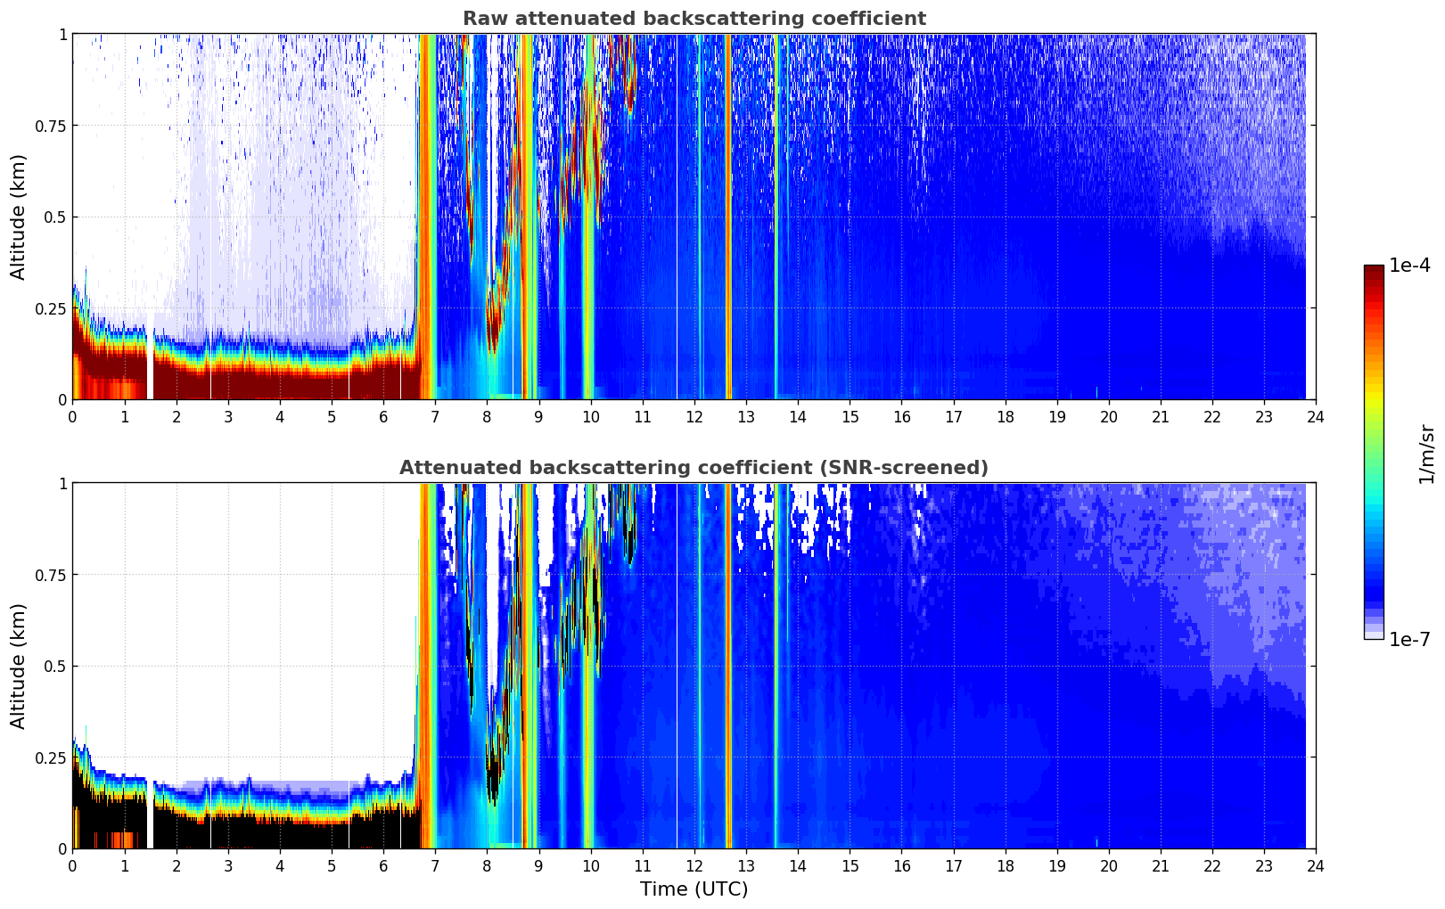Screen dimensions: 1445x909
Task: Click altitude tick "0.5" on the upper plot
Action: [55, 217]
